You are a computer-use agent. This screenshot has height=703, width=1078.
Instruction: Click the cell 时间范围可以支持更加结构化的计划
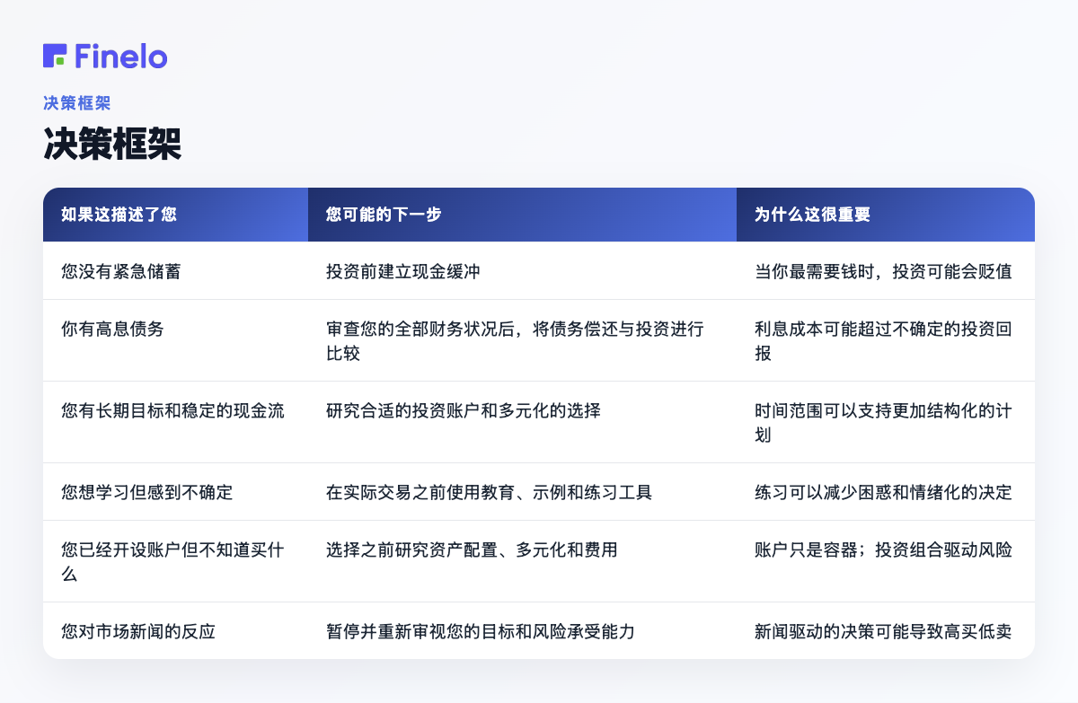pos(886,423)
